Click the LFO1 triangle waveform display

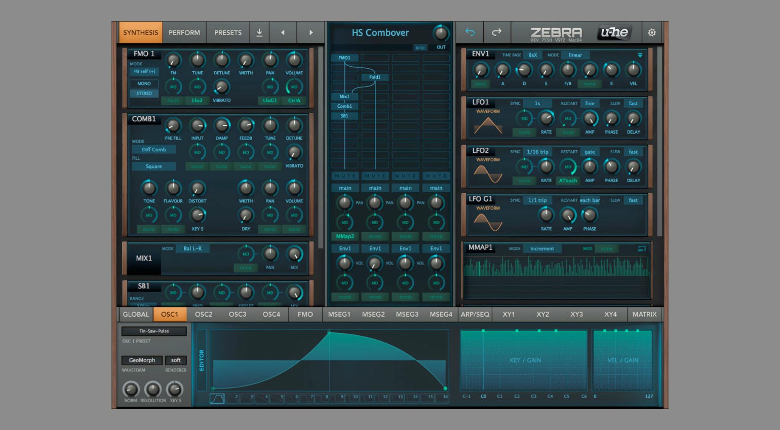click(x=488, y=125)
